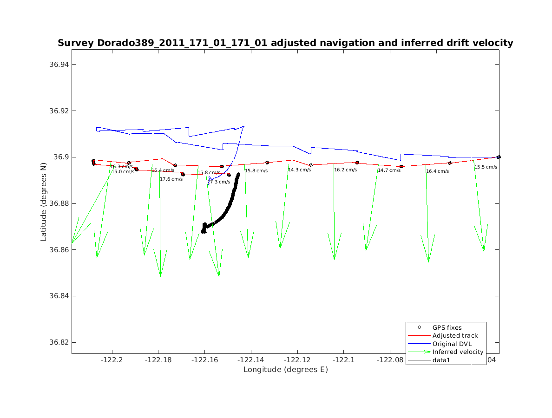Image resolution: width=552 pixels, height=418 pixels.
Task: Click the data1 legend entry
Action: [441, 360]
